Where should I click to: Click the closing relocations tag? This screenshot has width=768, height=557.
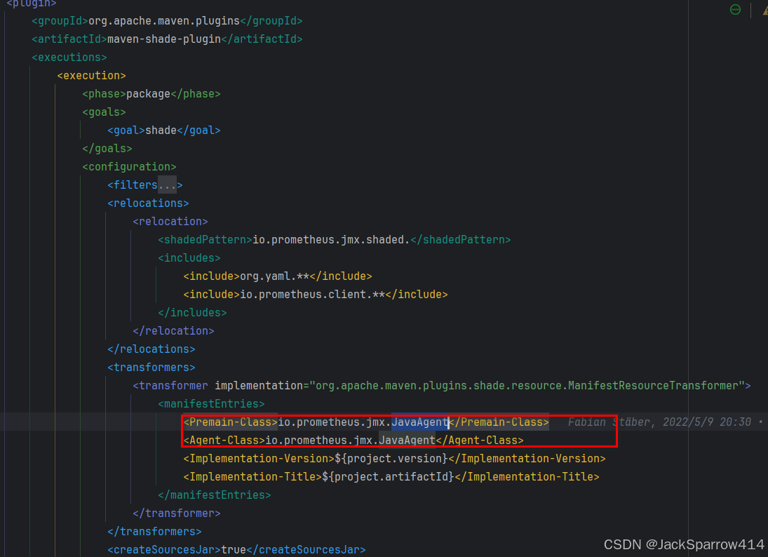click(151, 349)
